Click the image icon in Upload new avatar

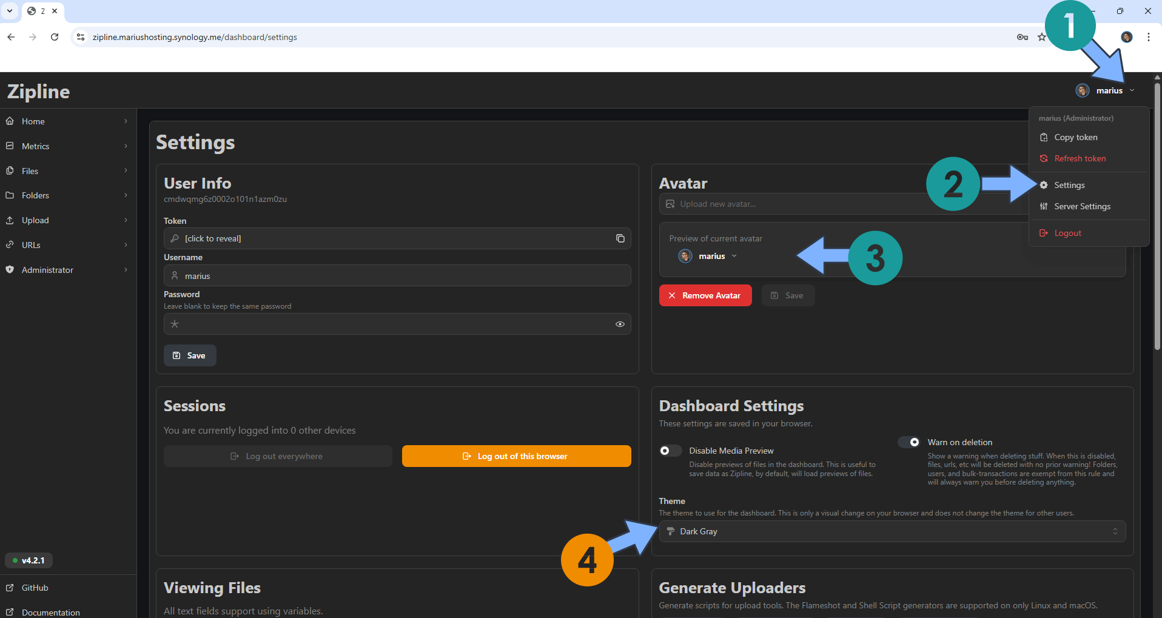click(670, 204)
